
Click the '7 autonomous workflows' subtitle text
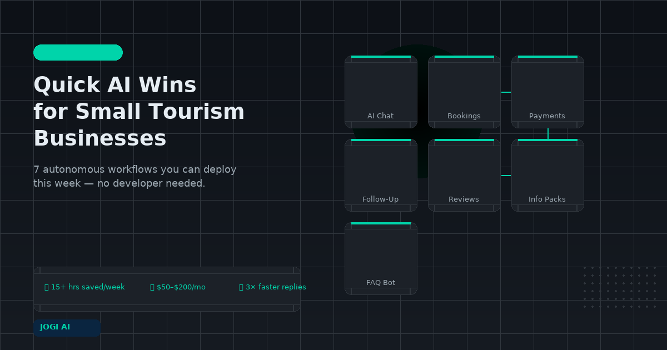pyautogui.click(x=135, y=176)
